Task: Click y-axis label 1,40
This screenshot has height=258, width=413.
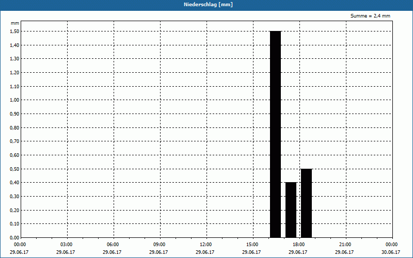Action: click(14, 45)
